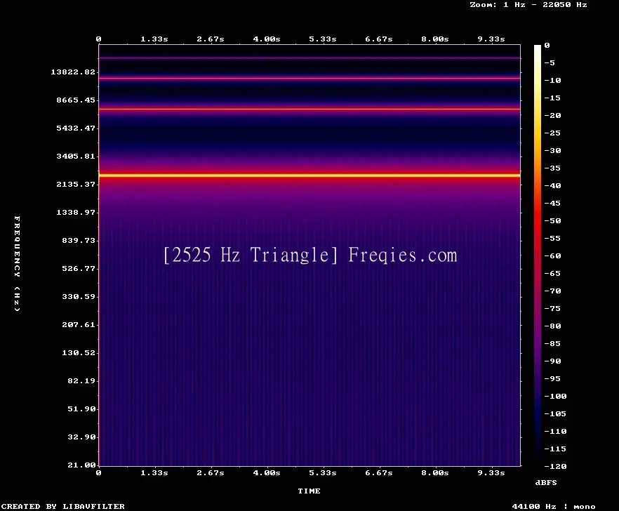619x511 pixels.
Task: Click the faint topmost harmonic line
Action: [x=309, y=58]
